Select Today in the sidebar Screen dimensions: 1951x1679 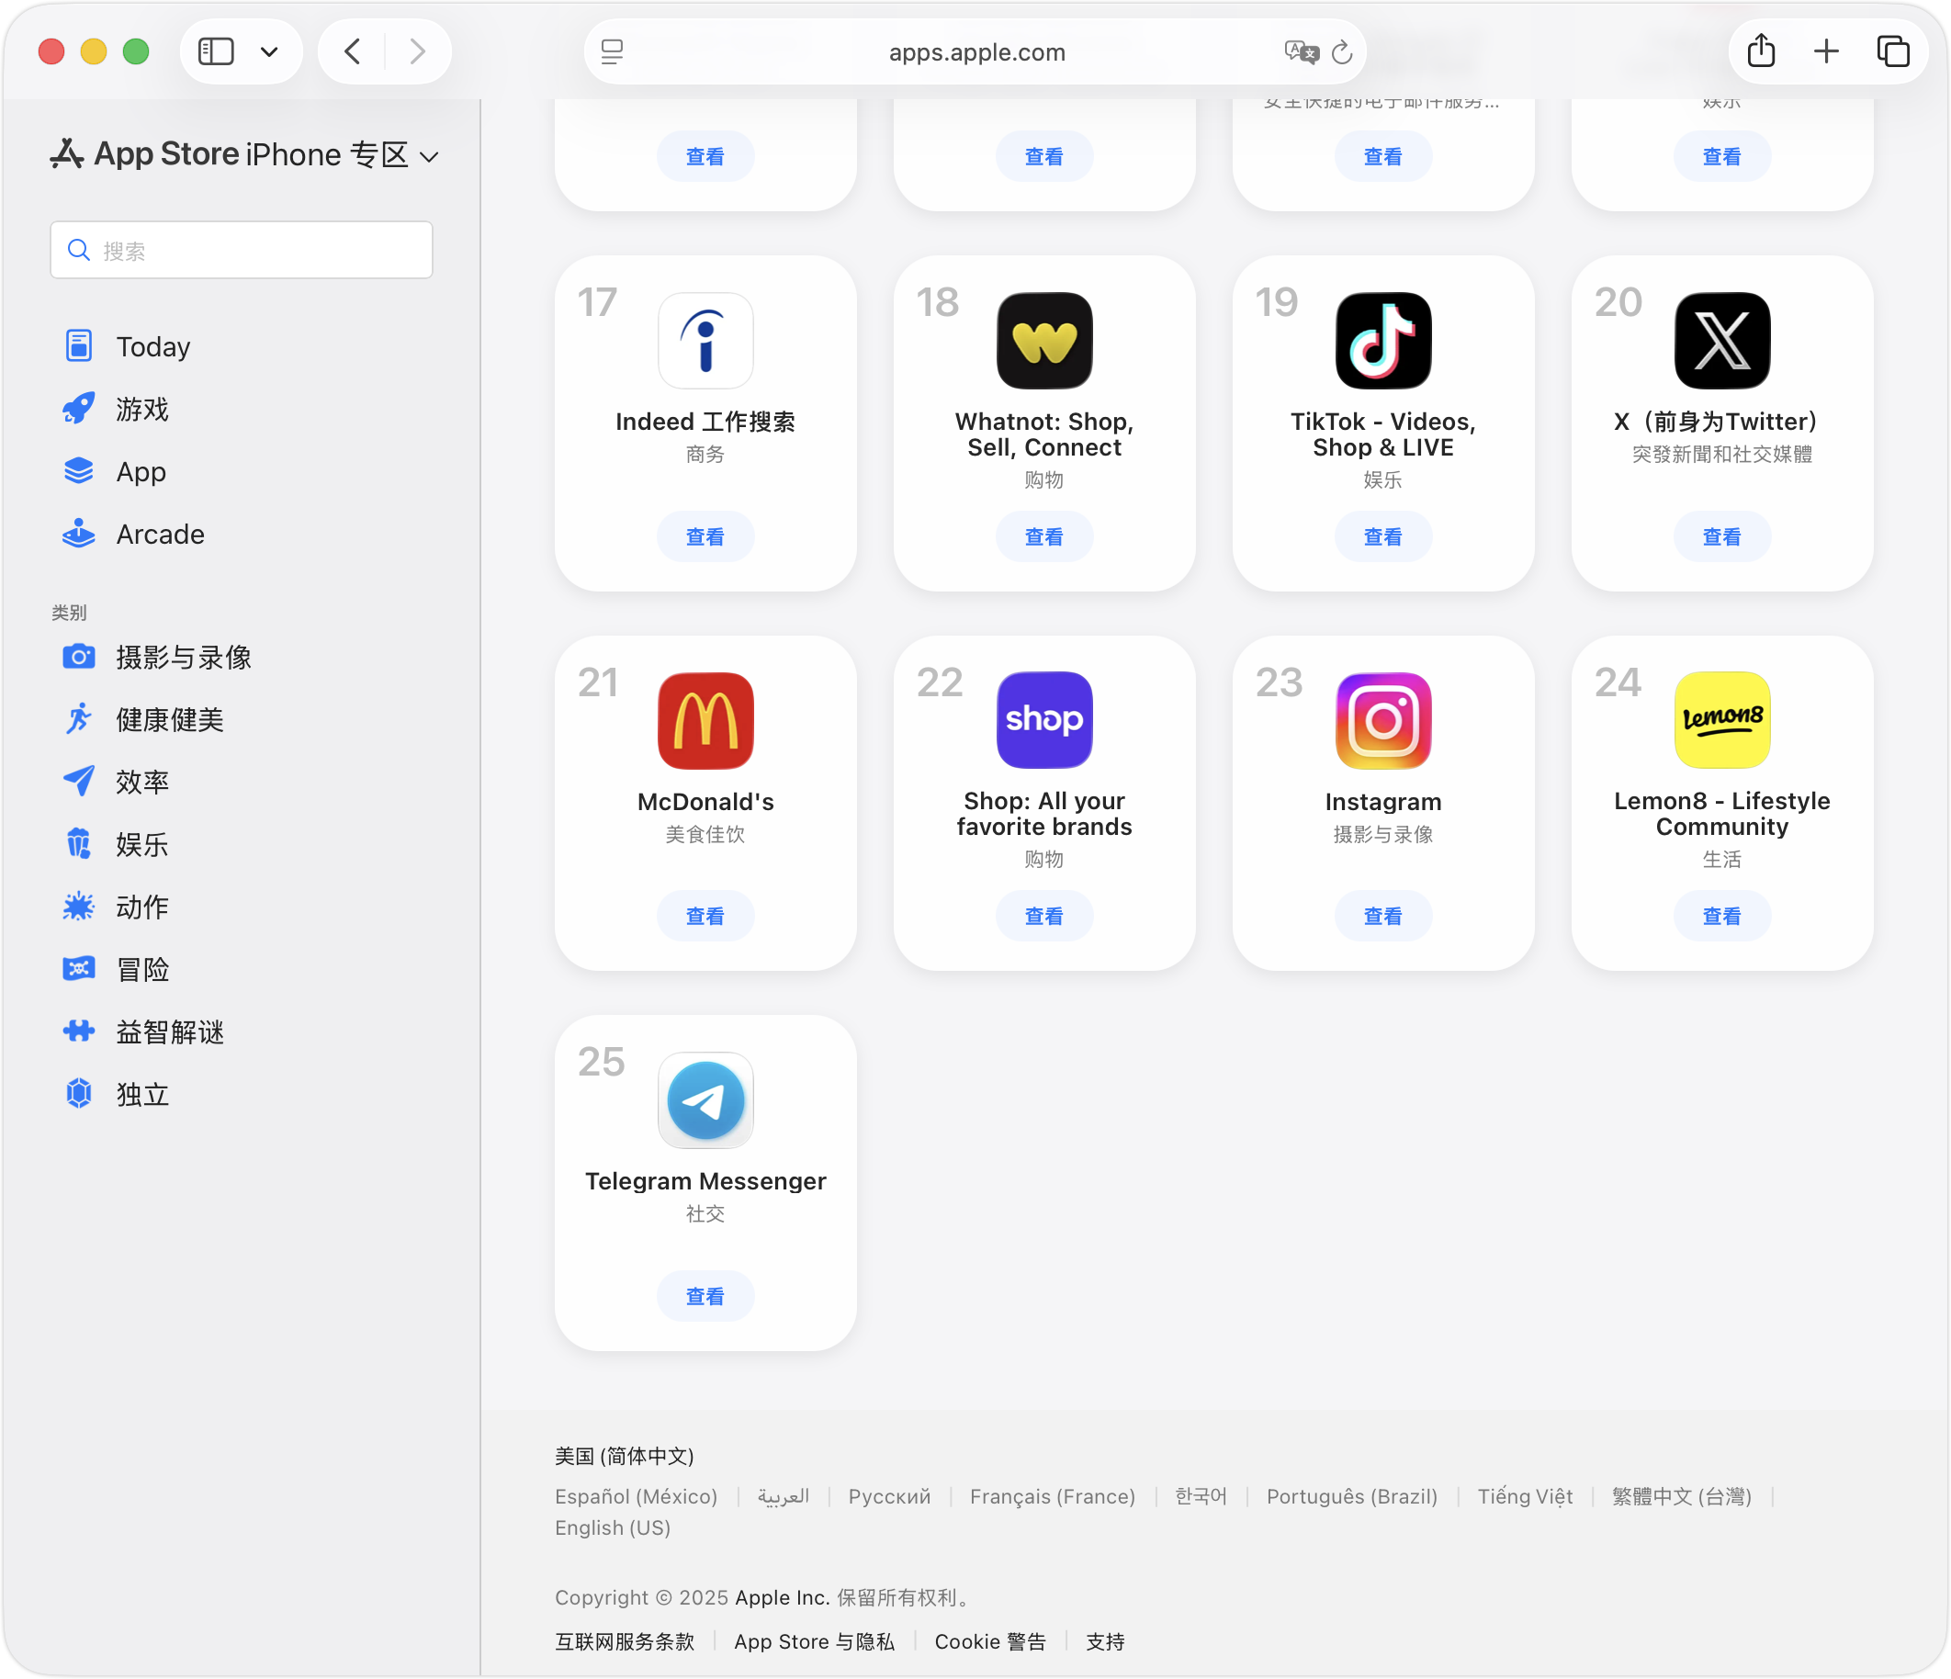(x=152, y=346)
